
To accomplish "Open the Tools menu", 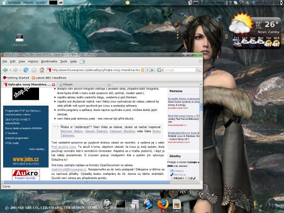I will click(x=63, y=61).
